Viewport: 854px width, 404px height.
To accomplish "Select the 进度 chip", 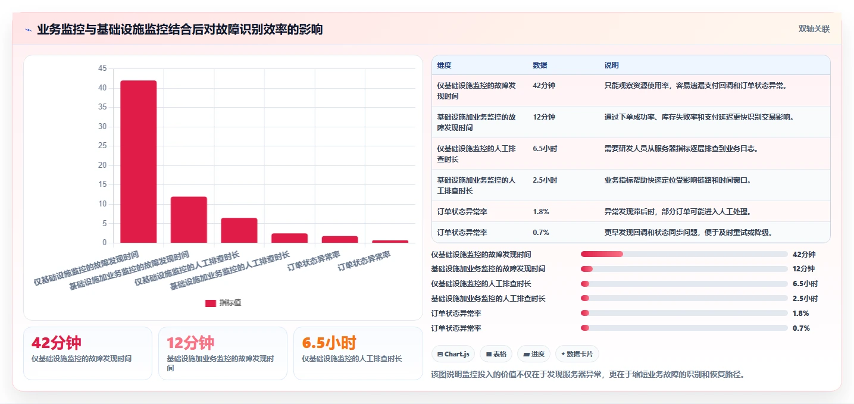I will [534, 354].
